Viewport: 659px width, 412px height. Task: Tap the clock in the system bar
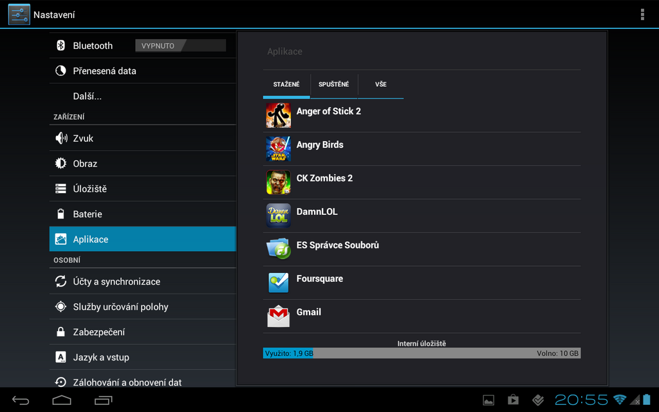point(581,400)
